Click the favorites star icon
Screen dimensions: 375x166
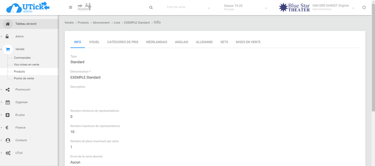click(x=364, y=7)
